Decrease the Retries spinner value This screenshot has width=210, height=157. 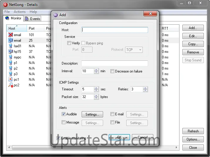click(x=145, y=90)
